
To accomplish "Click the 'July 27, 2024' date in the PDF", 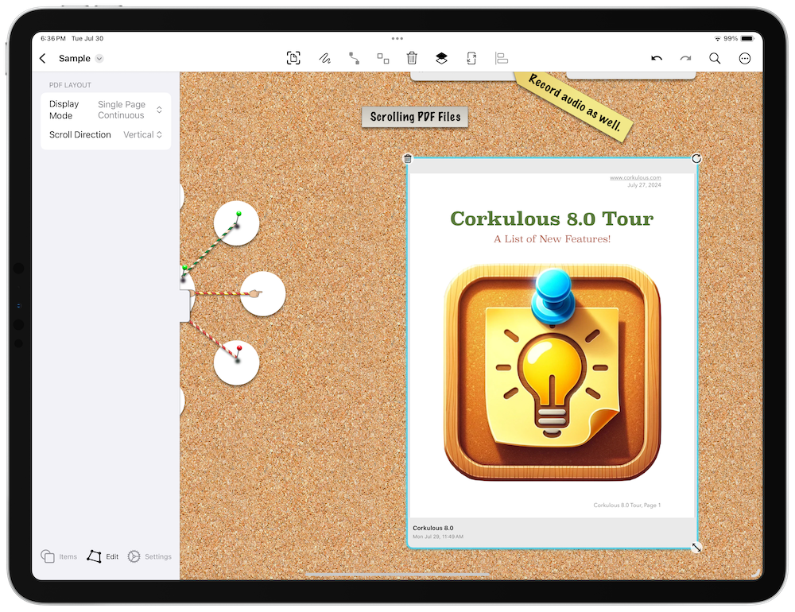I will coord(644,185).
